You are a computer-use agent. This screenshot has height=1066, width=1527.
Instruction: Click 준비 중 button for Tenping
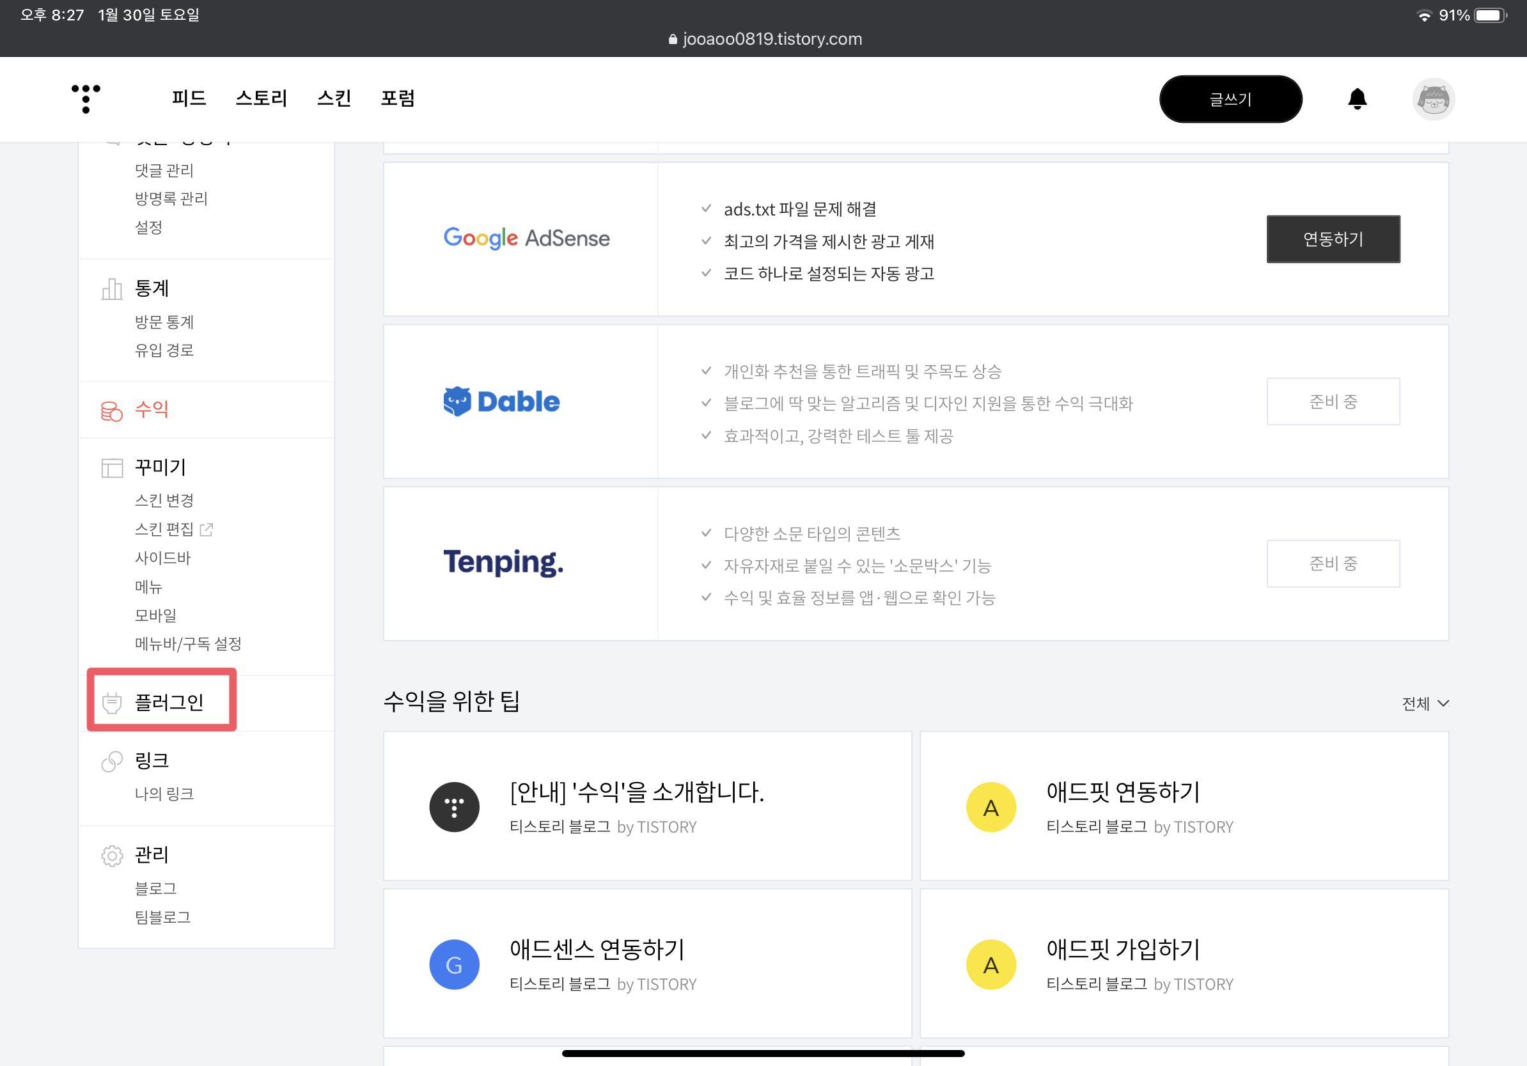(1333, 564)
